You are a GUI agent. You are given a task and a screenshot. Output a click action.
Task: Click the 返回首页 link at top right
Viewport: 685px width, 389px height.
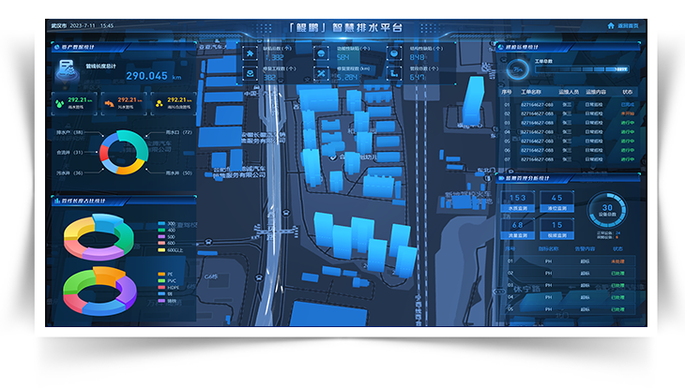pos(628,26)
